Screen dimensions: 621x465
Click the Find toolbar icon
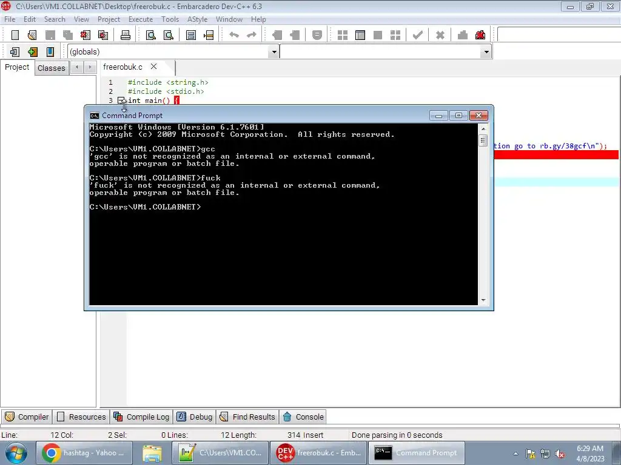point(151,35)
